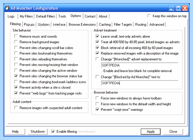Go to the Interface sub-tab

coord(59,24)
